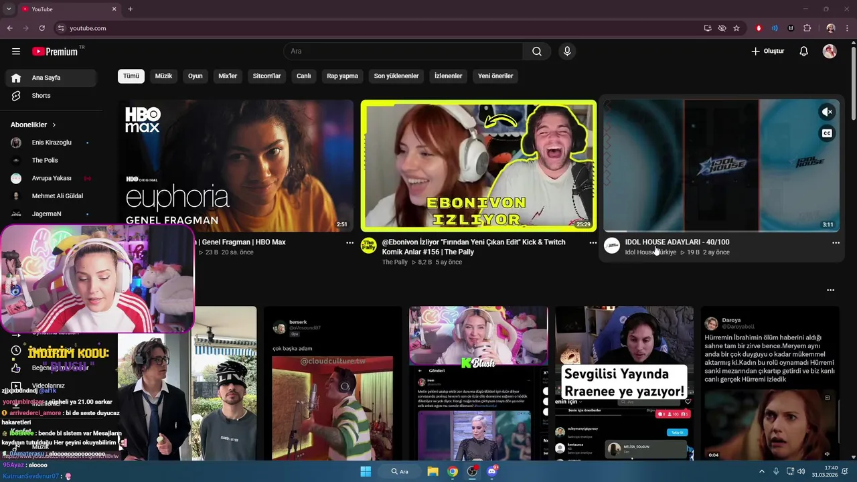Open the Ebonivon İzliyor video title
The width and height of the screenshot is (857, 482).
pyautogui.click(x=473, y=247)
